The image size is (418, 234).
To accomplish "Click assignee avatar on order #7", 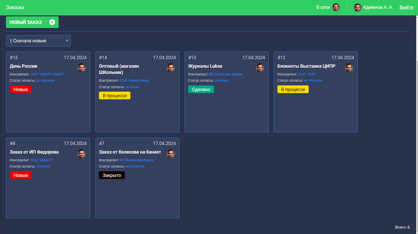I will point(171,154).
